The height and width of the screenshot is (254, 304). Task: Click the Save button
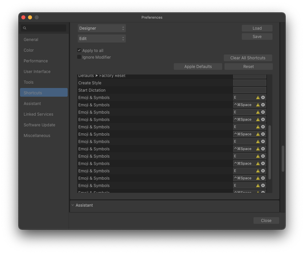257,36
